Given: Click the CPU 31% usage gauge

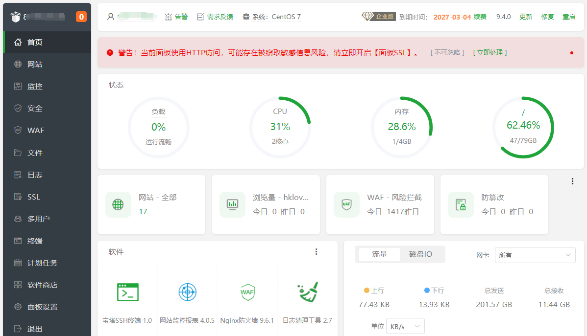Looking at the screenshot, I should 280,127.
